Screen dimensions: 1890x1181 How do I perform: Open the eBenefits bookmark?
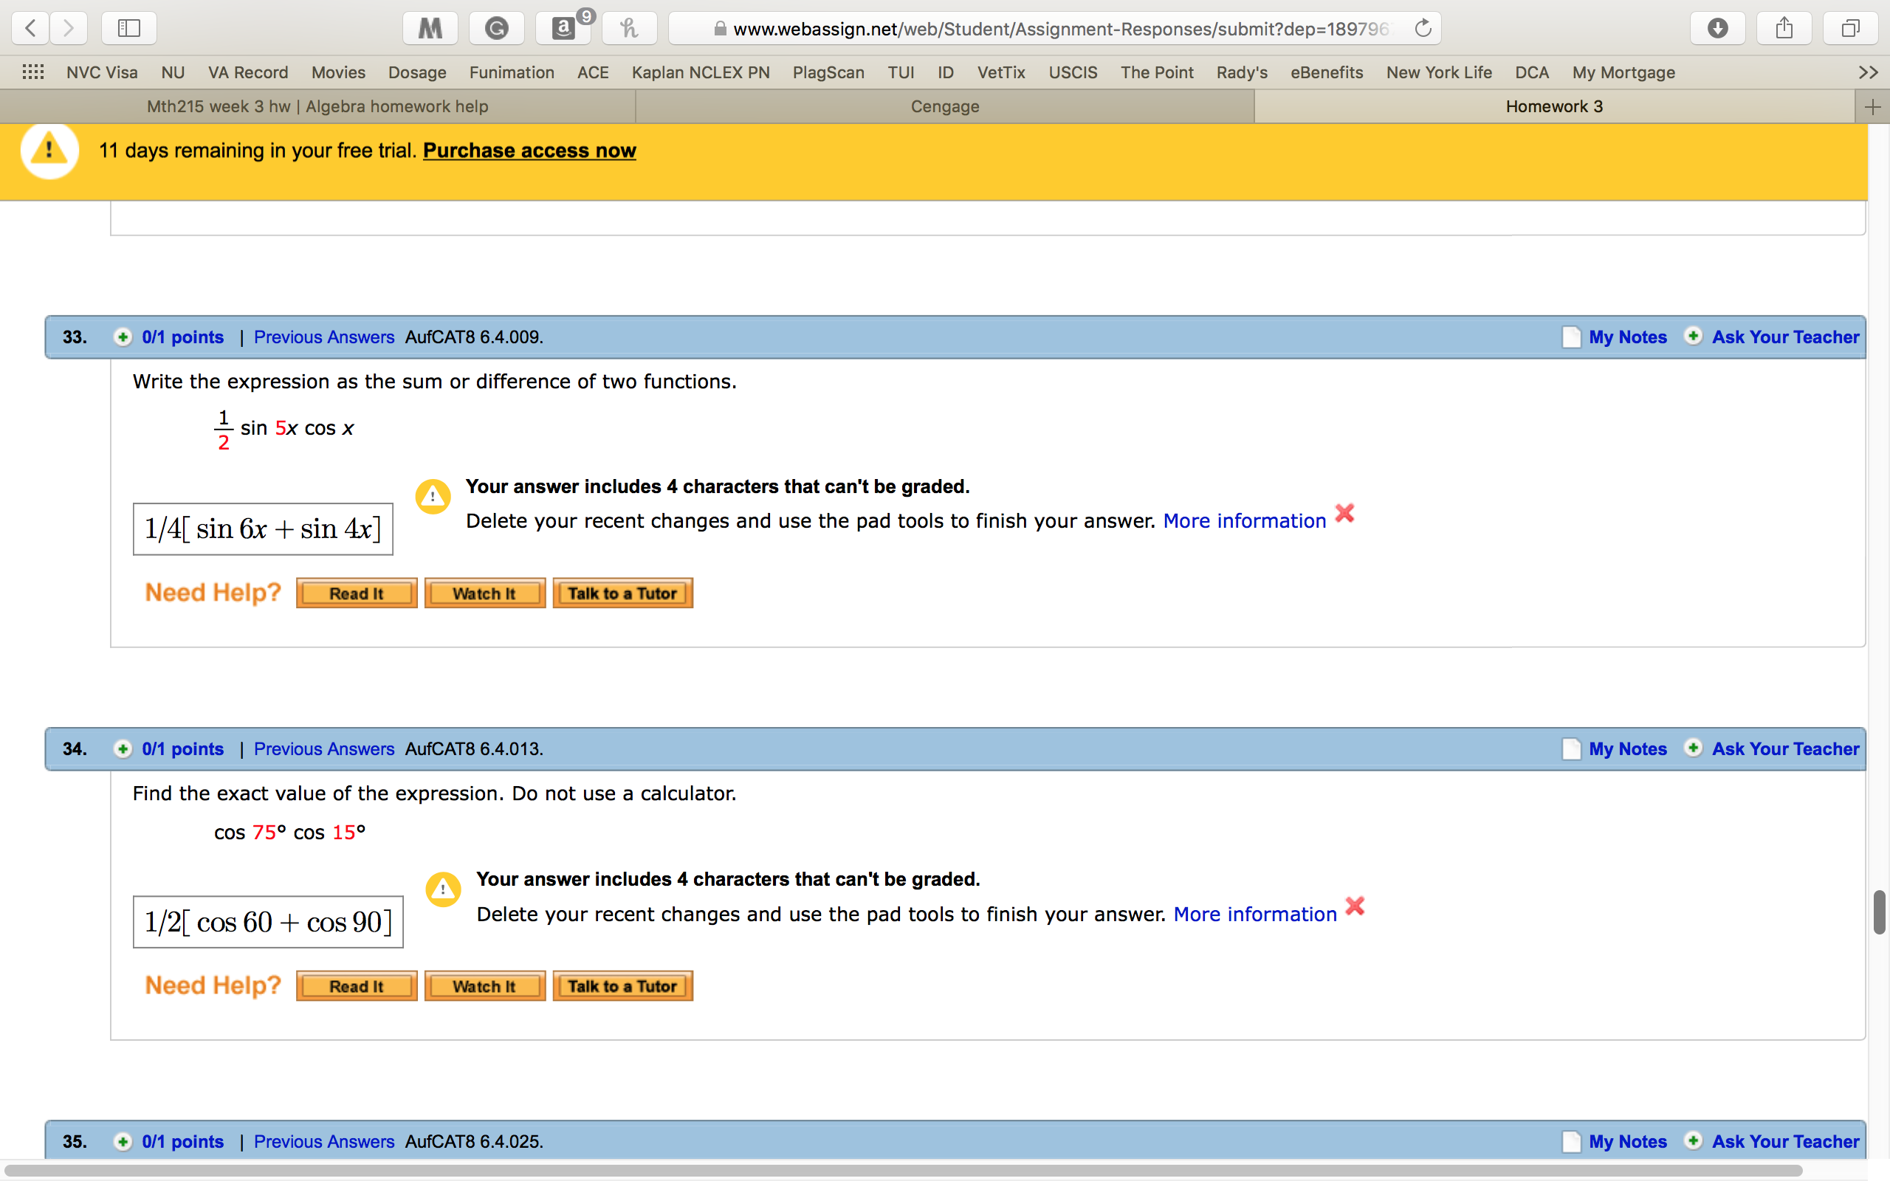click(1327, 72)
